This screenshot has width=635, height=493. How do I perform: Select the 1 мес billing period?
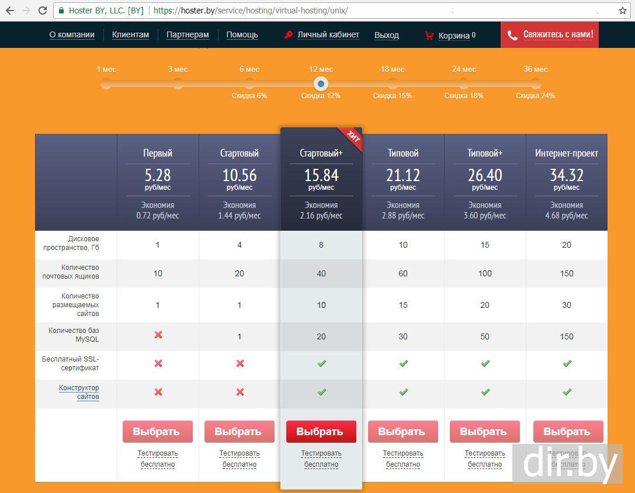coord(106,84)
